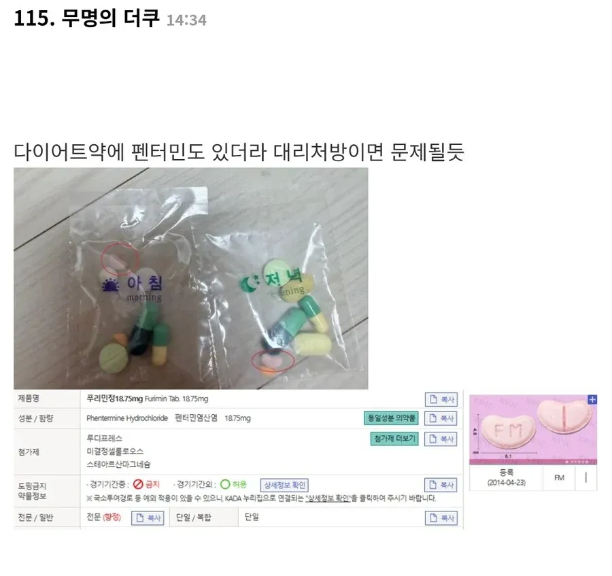Open the pink heart-shaped FM pill image
This screenshot has height=576, width=612.
pyautogui.click(x=532, y=430)
